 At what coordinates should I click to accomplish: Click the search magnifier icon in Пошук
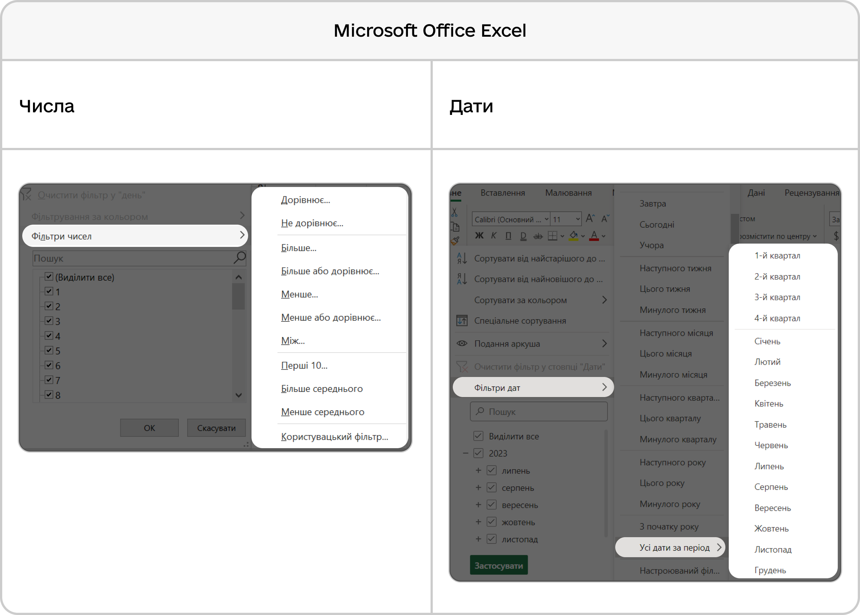point(240,258)
